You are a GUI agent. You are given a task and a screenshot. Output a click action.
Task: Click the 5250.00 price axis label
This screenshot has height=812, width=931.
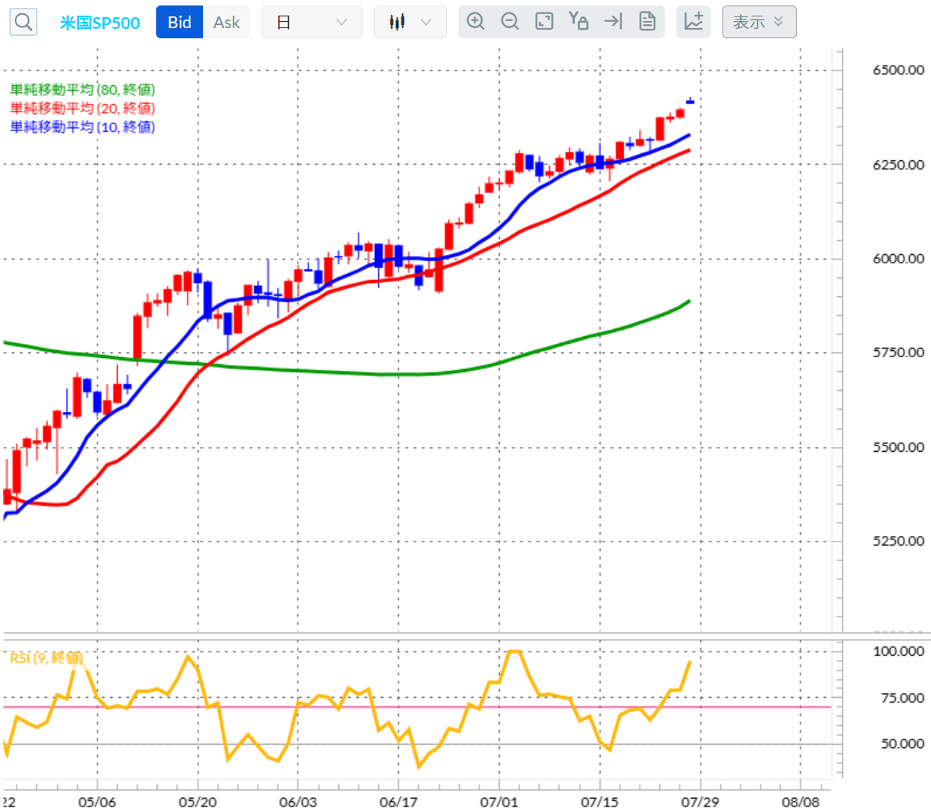click(898, 541)
